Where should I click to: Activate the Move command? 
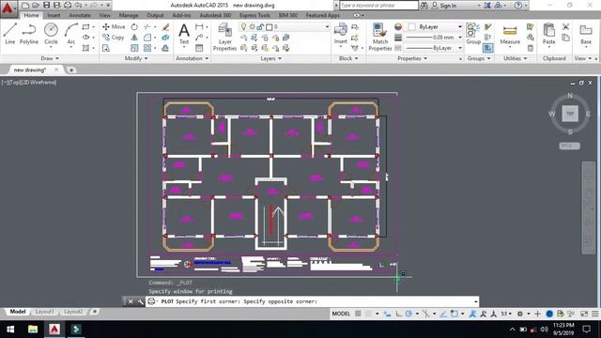pyautogui.click(x=114, y=27)
